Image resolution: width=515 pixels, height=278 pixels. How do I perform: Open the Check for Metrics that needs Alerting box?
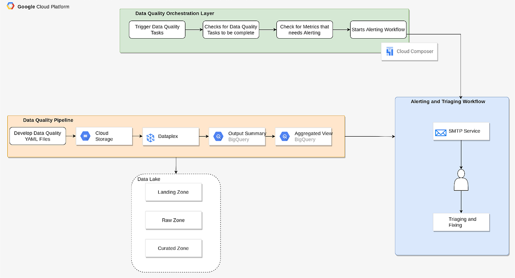304,29
